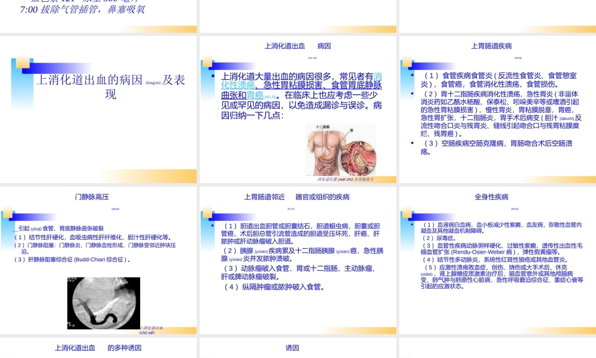Click the yellow corner decoration on the title slide
Viewport: 596px width, 358px height.
(21, 62)
